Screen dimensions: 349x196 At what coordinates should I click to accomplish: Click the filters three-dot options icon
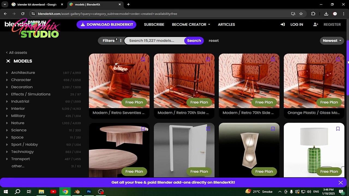(x=121, y=41)
